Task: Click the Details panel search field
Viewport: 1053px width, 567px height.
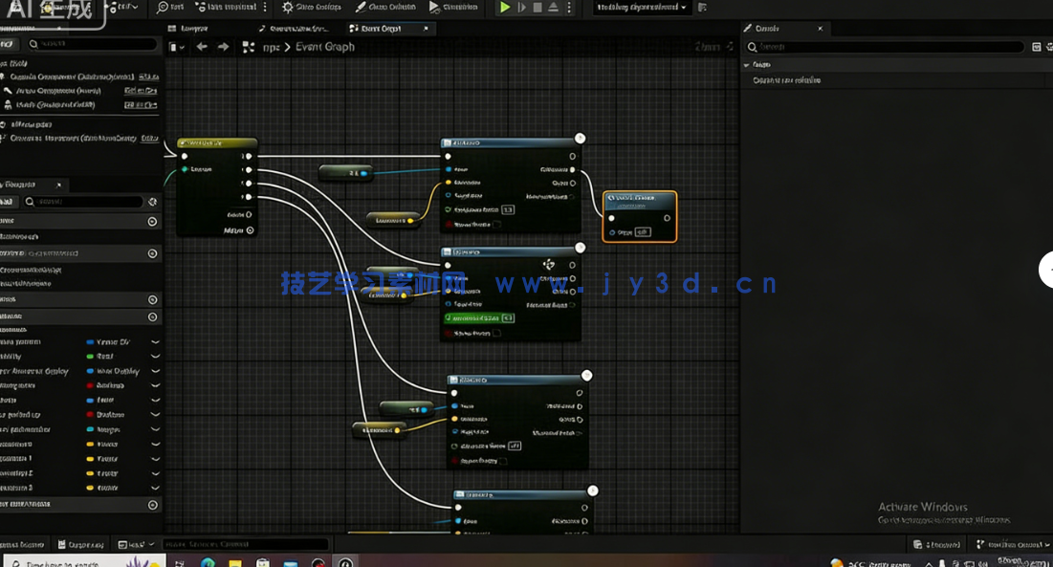Action: click(x=889, y=46)
